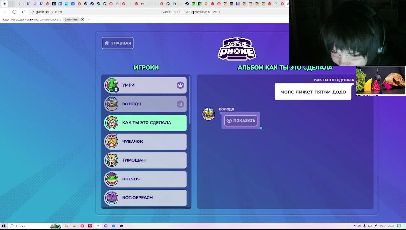Click УМРИ's green monster avatar
The width and height of the screenshot is (406, 230).
[x=112, y=85]
